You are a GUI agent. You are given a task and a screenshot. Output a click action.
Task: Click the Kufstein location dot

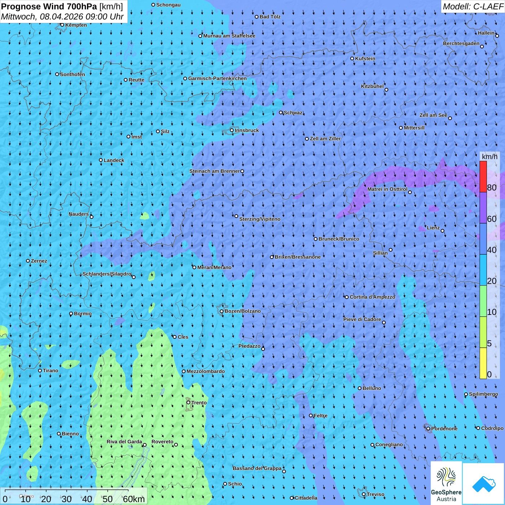[352, 58]
